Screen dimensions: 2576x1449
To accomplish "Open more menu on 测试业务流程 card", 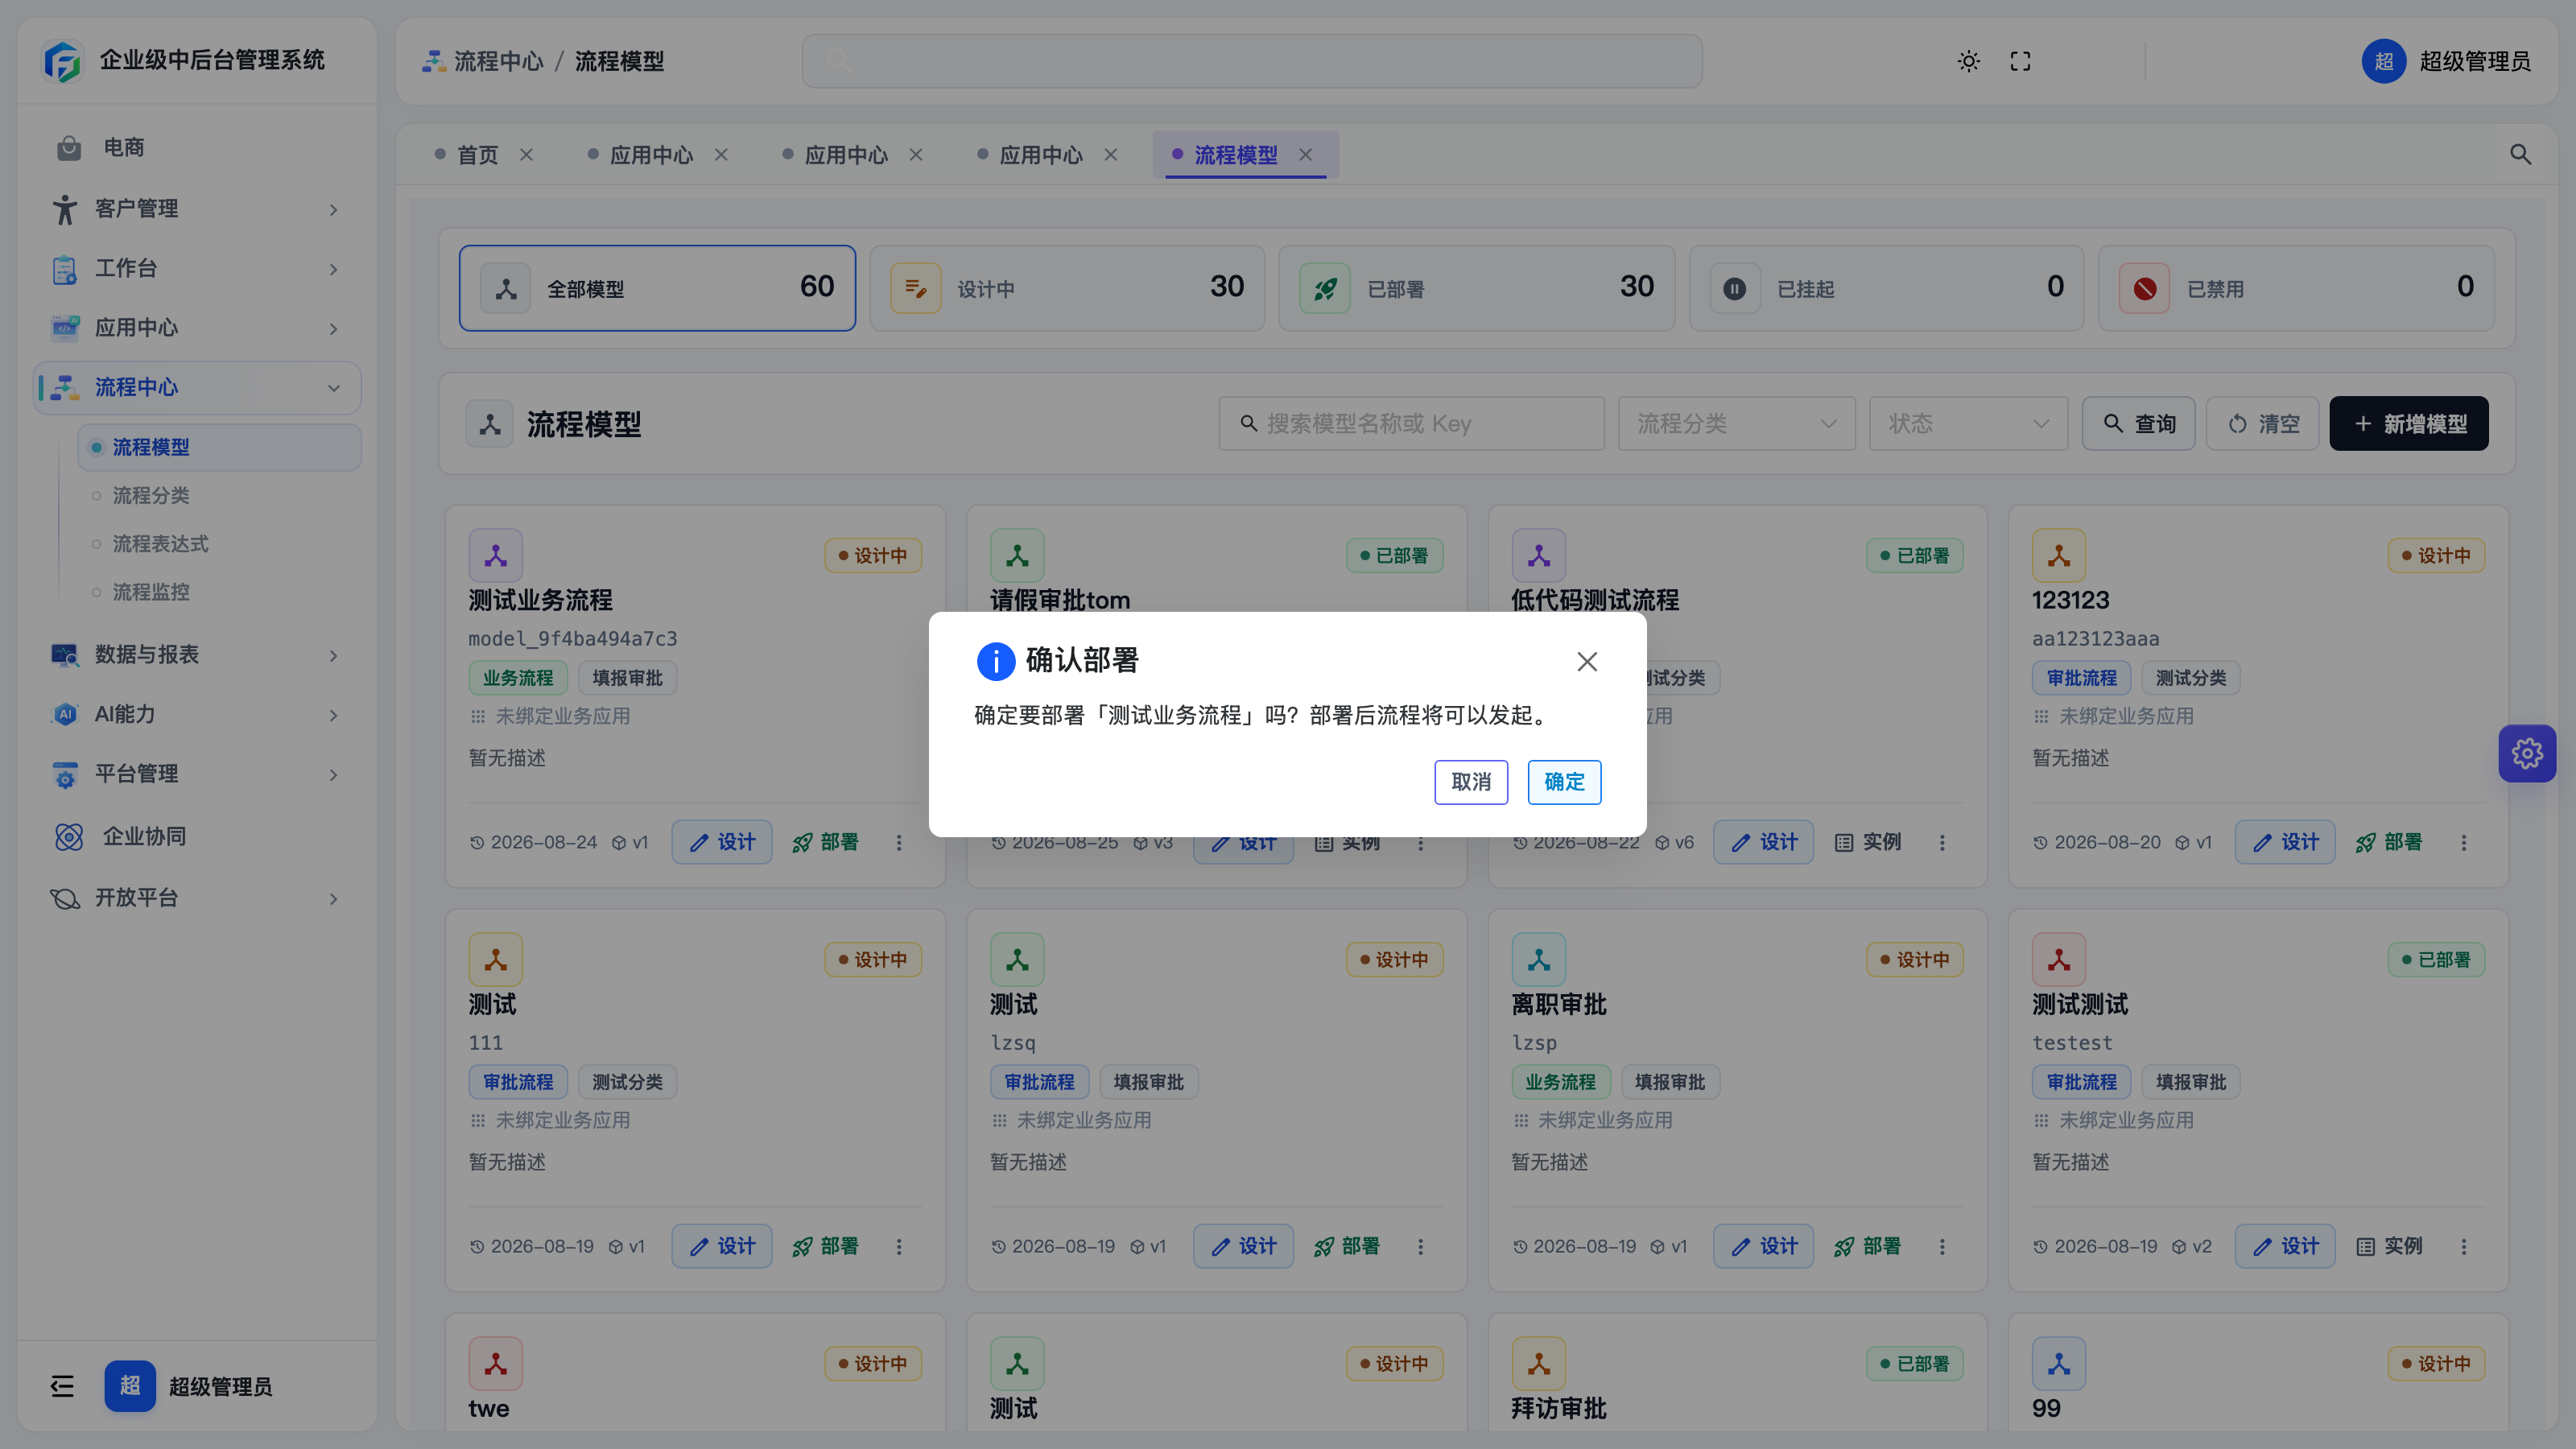I will click(899, 843).
